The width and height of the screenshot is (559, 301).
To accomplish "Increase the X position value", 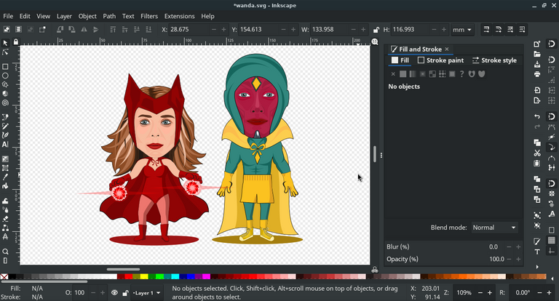I will [x=224, y=30].
